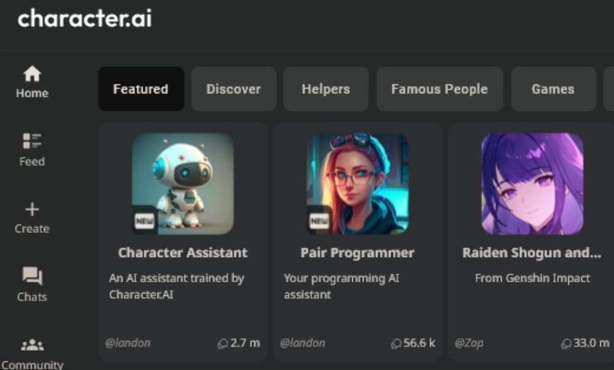This screenshot has height=370, width=614.
Task: Click the Home house icon
Action: 32,74
